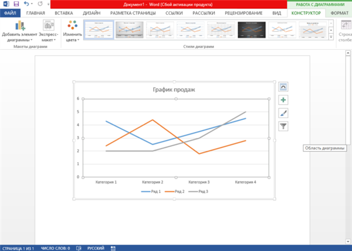This screenshot has height=251, width=352.
Task: Switch to the ДИЗАЙН tab
Action: click(x=92, y=13)
